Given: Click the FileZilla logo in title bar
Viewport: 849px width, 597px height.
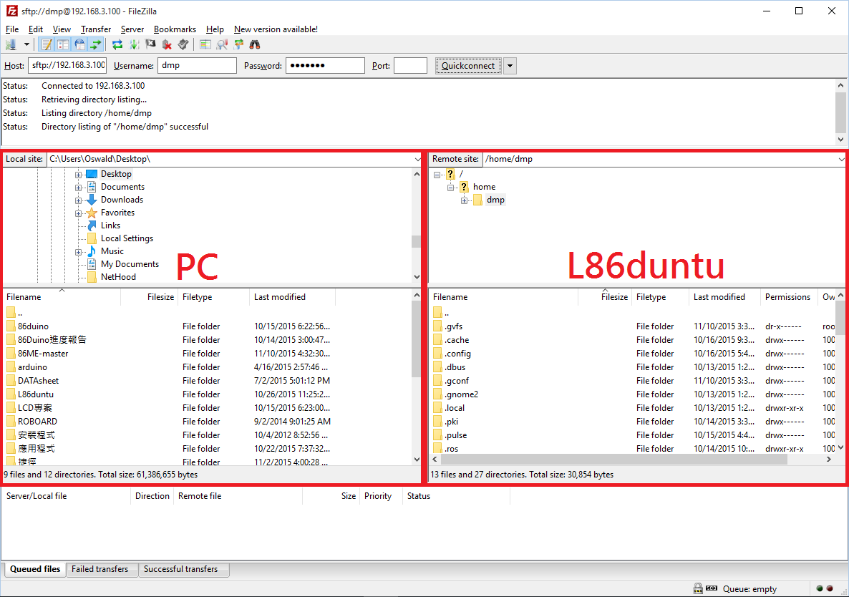Looking at the screenshot, I should point(11,11).
